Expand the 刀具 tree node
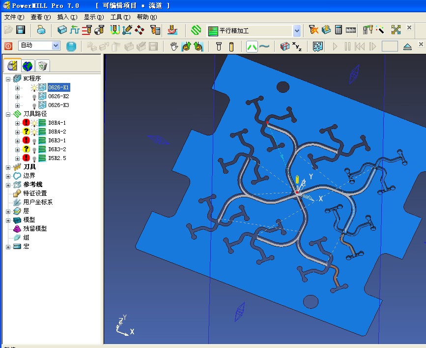 click(x=8, y=167)
